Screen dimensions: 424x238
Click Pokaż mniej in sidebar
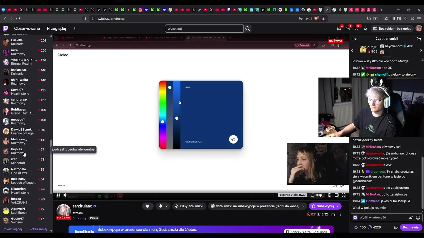[38, 229]
